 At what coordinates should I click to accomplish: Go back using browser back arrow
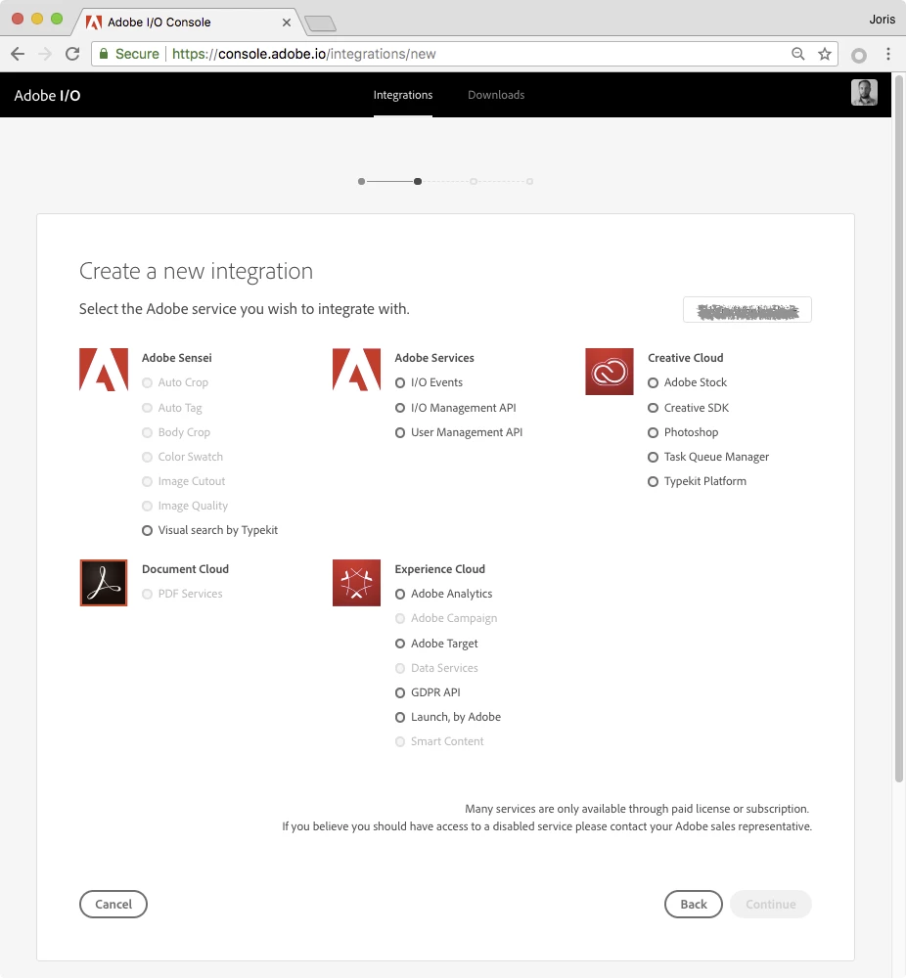18,54
